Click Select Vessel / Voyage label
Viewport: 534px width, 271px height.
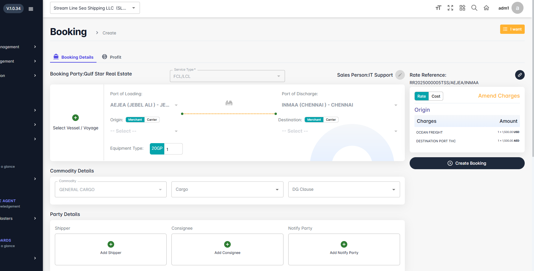point(76,128)
